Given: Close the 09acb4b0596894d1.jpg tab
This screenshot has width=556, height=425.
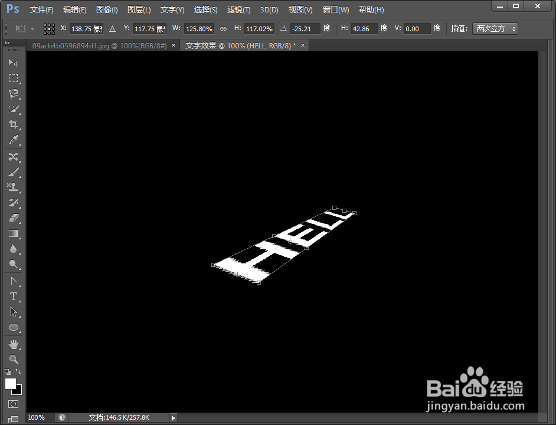Looking at the screenshot, I should point(174,45).
